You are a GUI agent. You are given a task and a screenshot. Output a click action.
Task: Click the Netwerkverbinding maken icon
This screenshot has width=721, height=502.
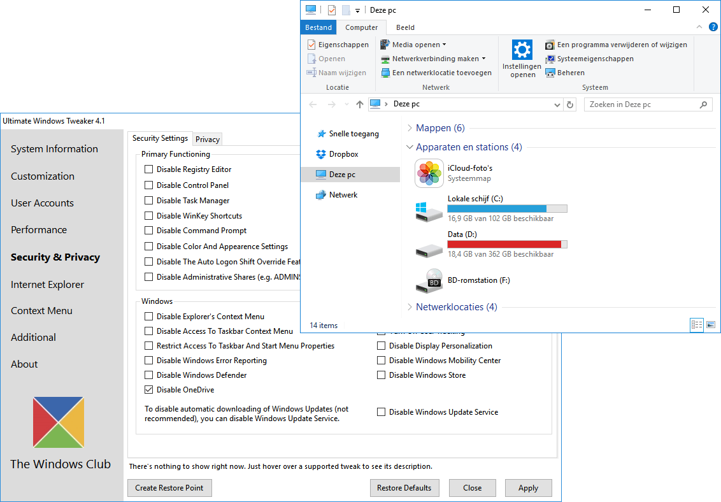(385, 59)
